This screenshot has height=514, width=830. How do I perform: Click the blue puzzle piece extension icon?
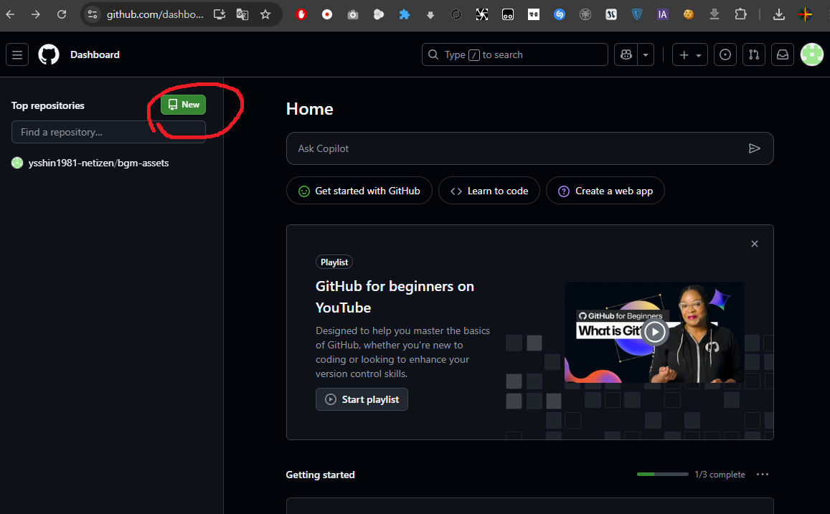tap(405, 15)
